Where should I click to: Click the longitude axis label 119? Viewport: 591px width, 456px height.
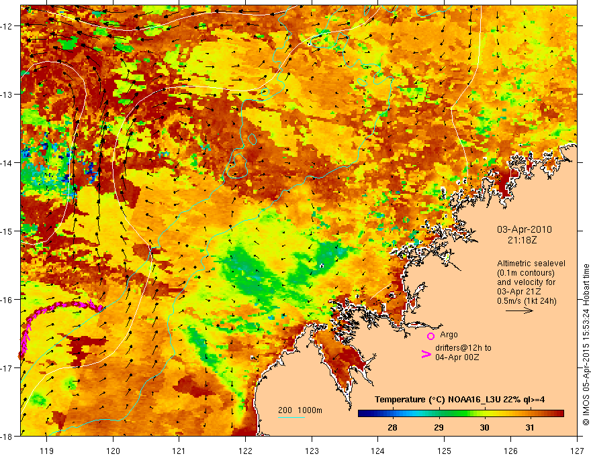[x=47, y=451]
